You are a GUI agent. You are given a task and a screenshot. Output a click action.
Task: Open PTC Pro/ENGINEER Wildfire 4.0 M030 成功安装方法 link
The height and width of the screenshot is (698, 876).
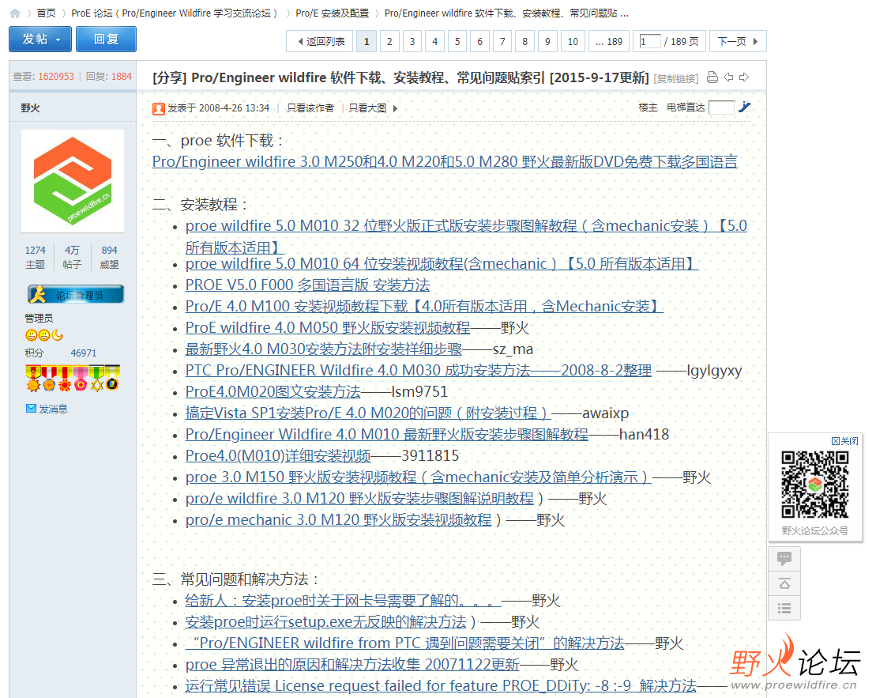(419, 370)
